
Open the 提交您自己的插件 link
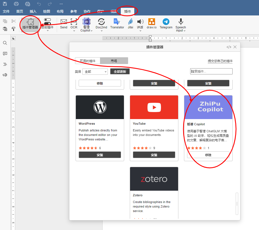tap(220, 61)
